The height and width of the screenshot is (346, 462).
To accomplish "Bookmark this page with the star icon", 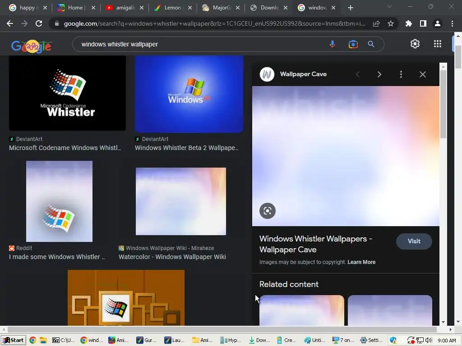I will click(391, 23).
